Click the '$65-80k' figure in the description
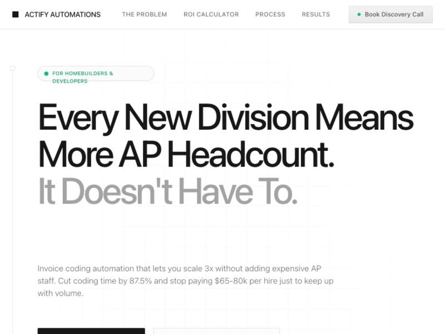The image size is (445, 334). (x=231, y=281)
